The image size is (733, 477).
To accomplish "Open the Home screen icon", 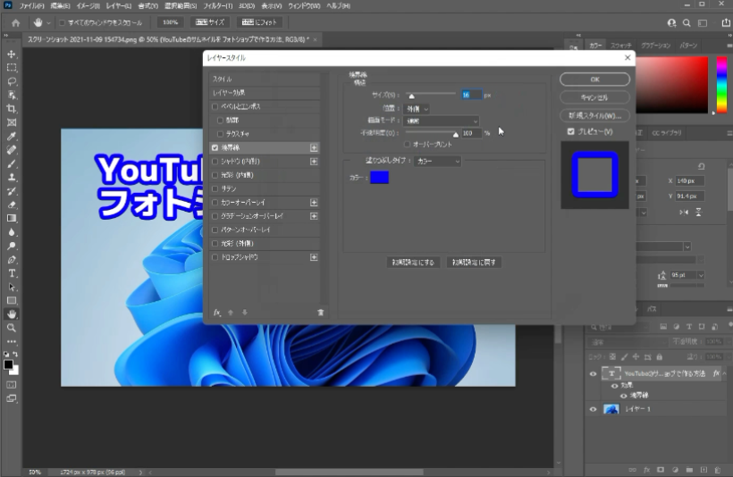I will pos(15,22).
